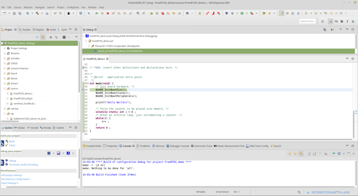Toggle the breakpoint marker on line 50

tap(83, 90)
